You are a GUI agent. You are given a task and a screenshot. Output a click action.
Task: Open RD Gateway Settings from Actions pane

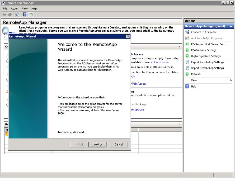(x=203, y=50)
